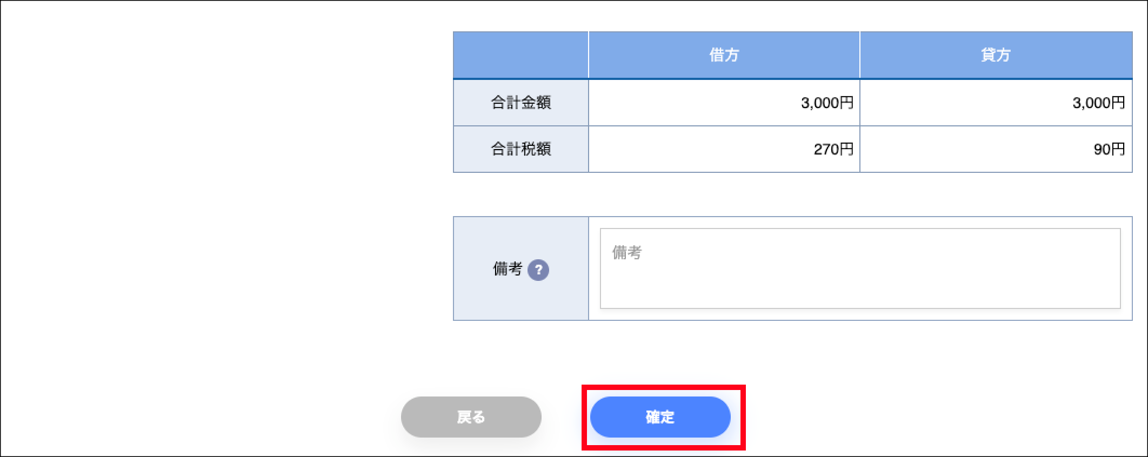1148x457 pixels.
Task: Click the 270円 value in 合計税額 row
Action: point(833,149)
